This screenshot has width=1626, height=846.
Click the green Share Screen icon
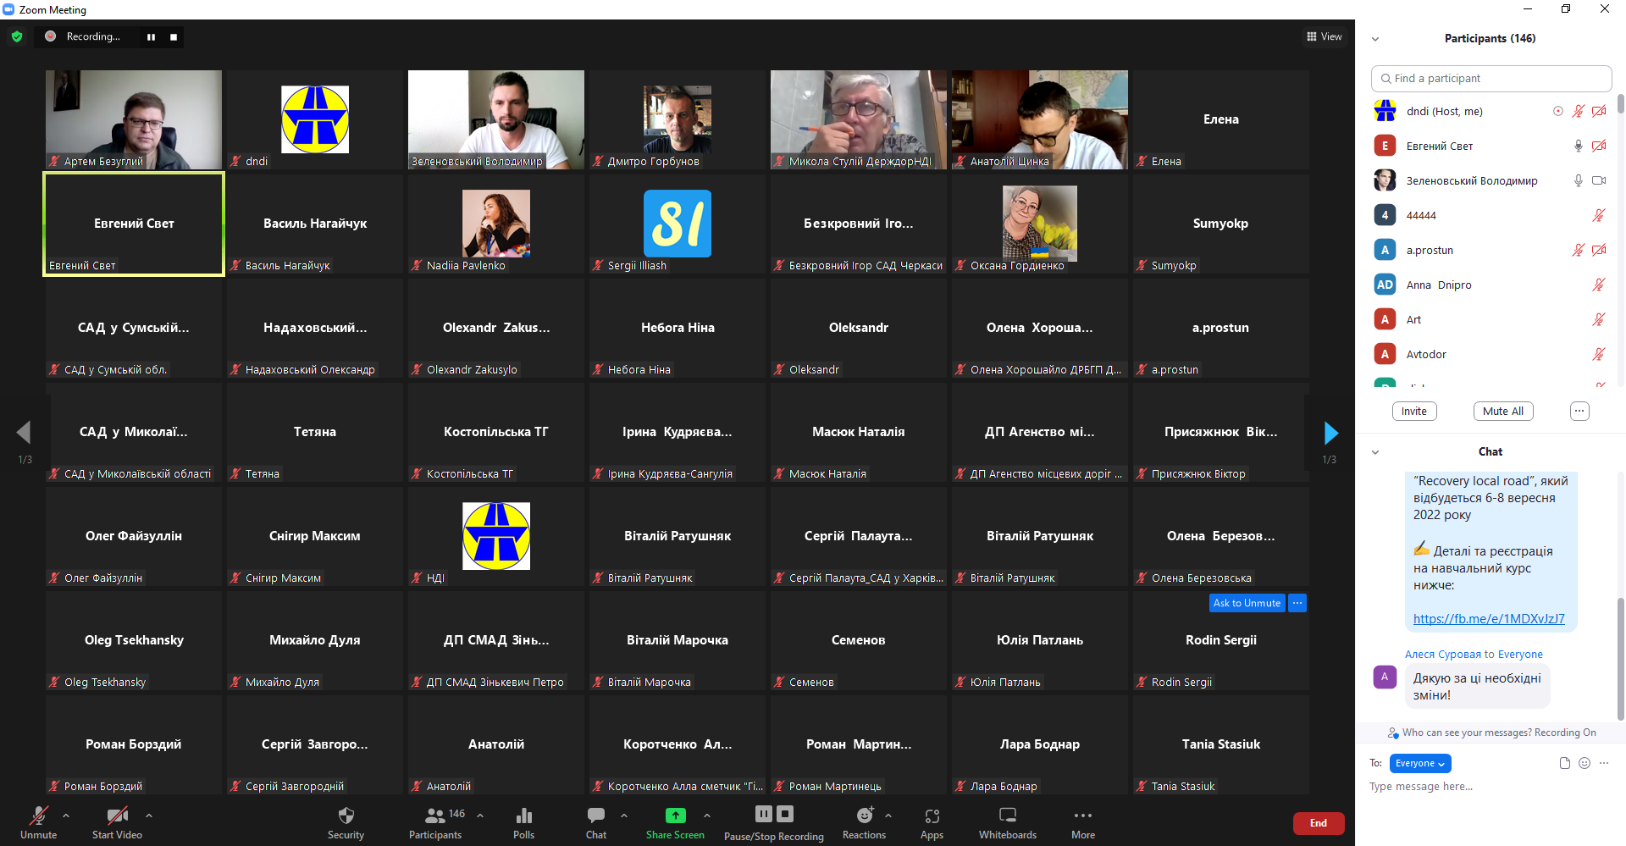click(x=675, y=816)
